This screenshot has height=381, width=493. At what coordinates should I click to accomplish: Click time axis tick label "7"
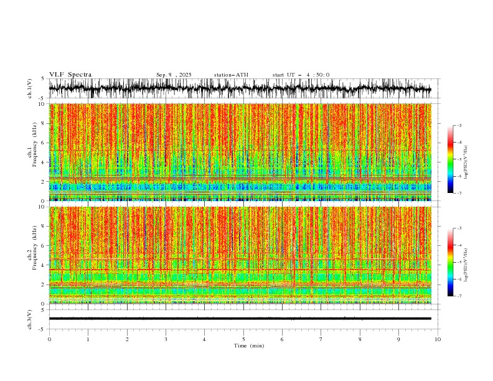pos(321,339)
